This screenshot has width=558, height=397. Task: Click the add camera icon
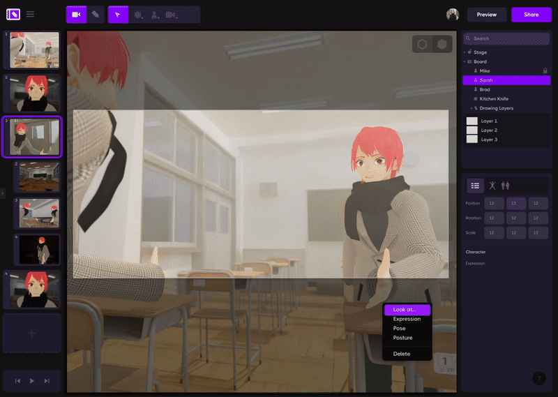[x=171, y=15]
